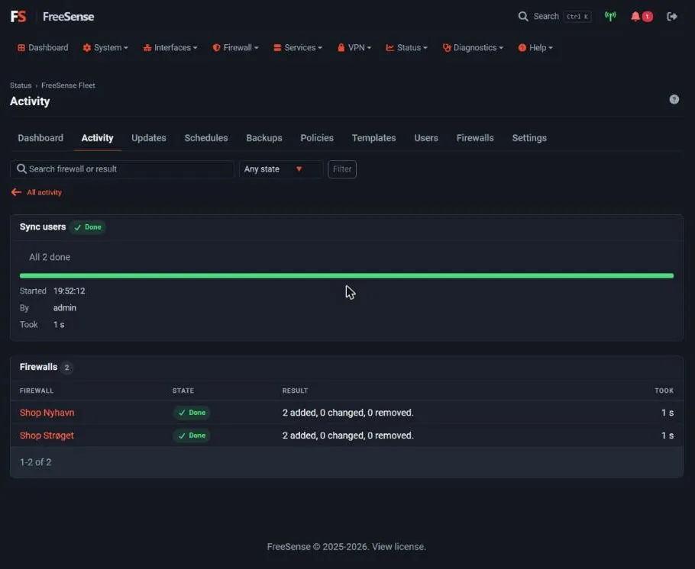Image resolution: width=695 pixels, height=569 pixels.
Task: Open the Shop Strøget firewall link
Action: coord(47,436)
